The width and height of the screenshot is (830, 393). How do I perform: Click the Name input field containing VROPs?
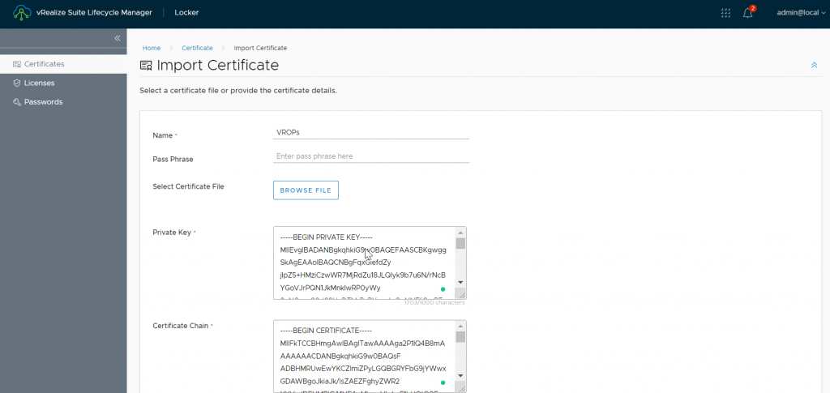(371, 133)
